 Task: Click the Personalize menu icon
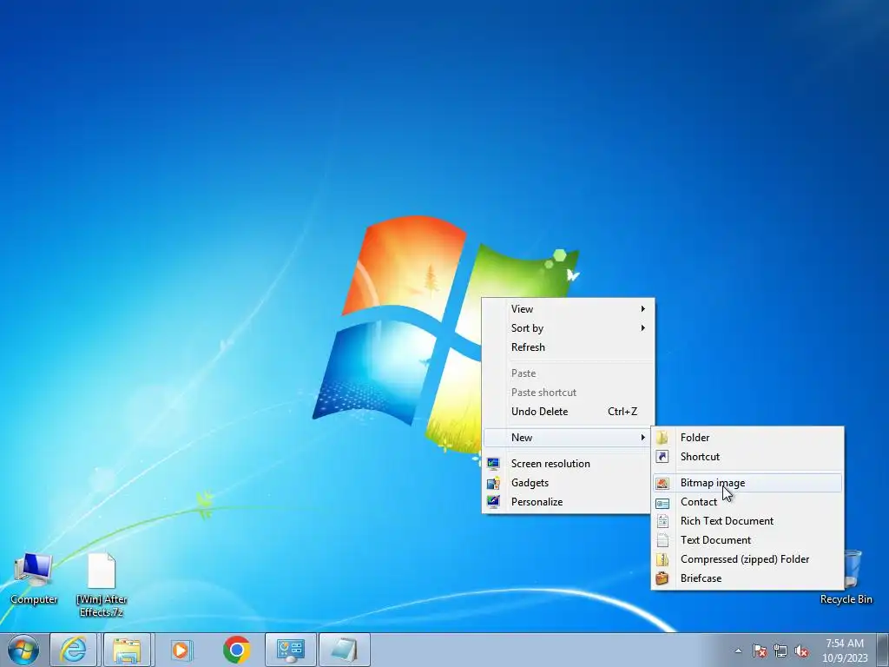pyautogui.click(x=493, y=501)
